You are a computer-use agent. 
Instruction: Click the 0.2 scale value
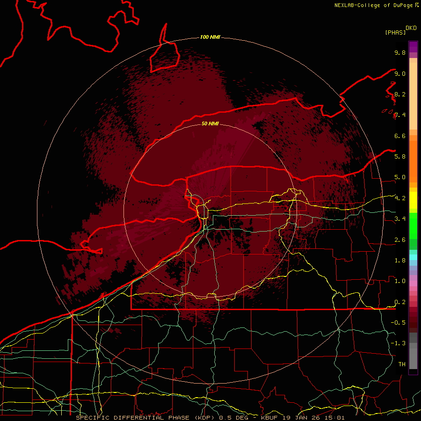[x=400, y=302]
